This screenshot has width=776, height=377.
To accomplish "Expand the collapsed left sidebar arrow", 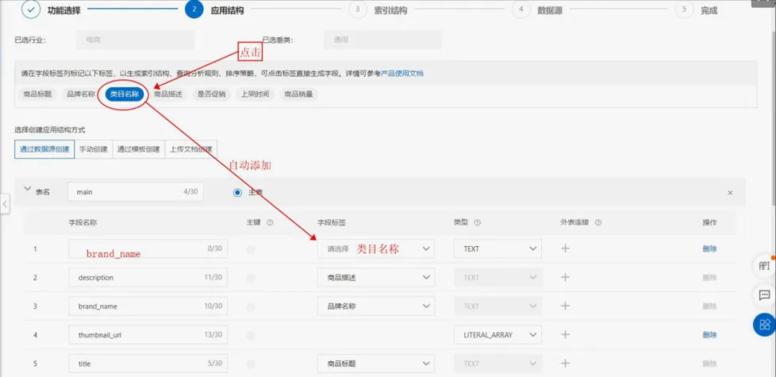I will coord(5,203).
